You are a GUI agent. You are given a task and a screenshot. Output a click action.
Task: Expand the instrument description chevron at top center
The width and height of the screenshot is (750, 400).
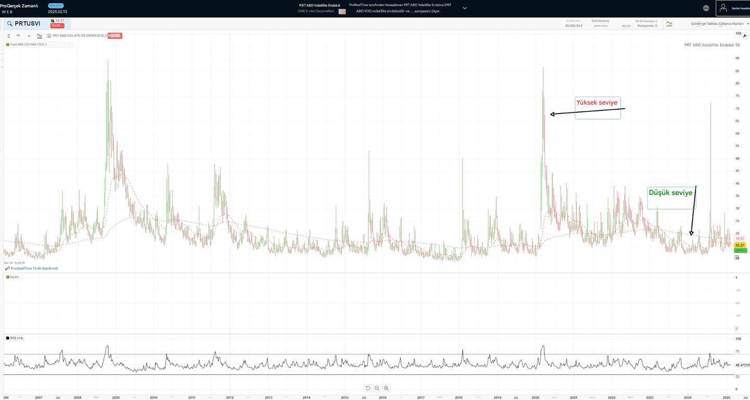pos(465,8)
